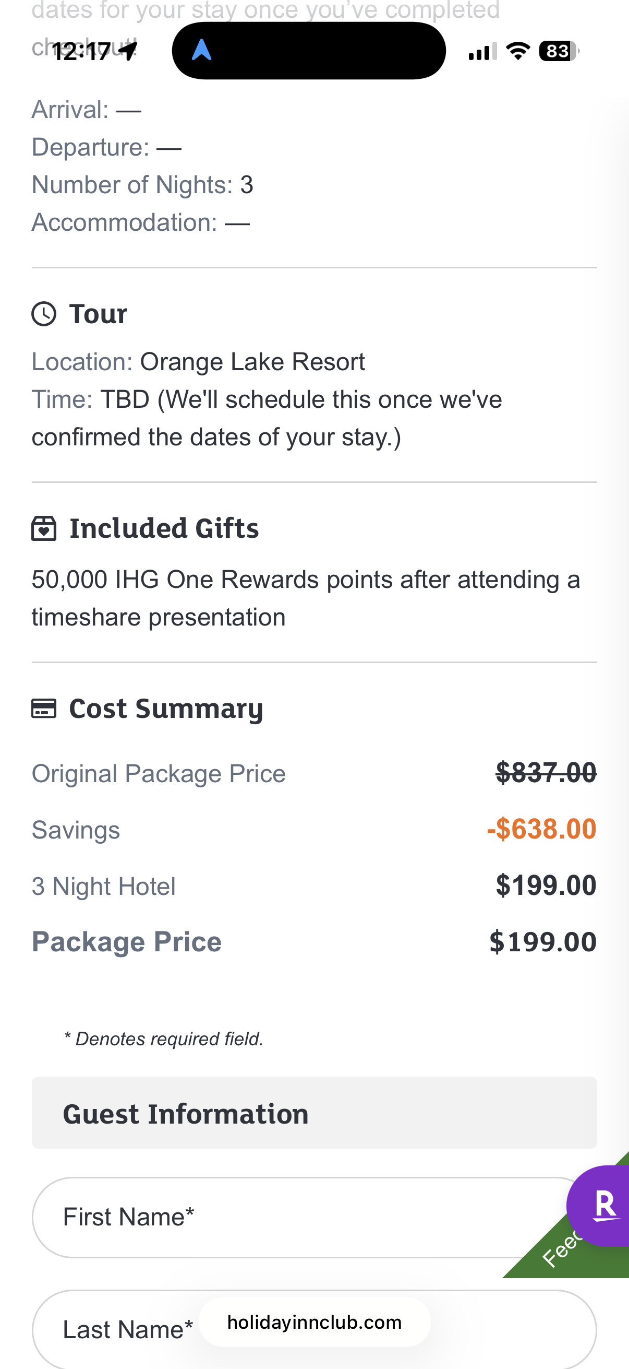Tap the Included Gifts heading
This screenshot has height=1369, width=629.
(164, 529)
